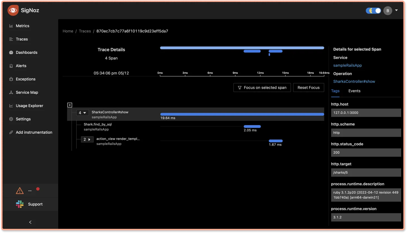Select the 1.67 ms span bar
The image size is (407, 233).
[276, 141]
